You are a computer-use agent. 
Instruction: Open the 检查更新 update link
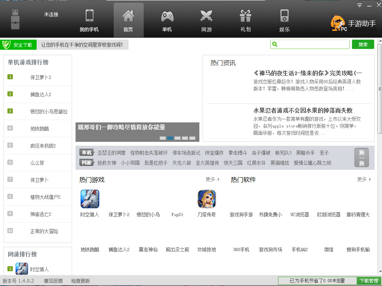(x=80, y=281)
